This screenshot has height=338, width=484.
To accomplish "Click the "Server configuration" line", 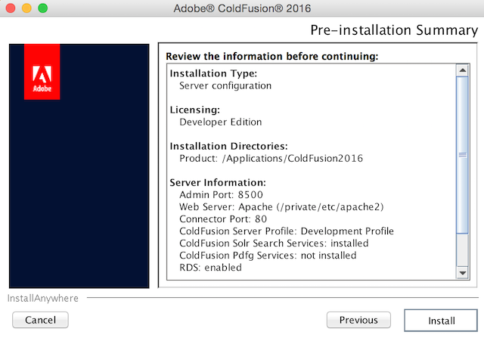I will 225,85.
